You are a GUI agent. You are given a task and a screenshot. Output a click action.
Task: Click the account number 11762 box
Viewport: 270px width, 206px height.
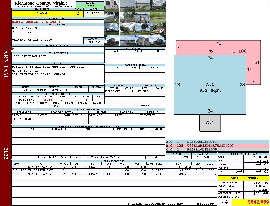tap(94, 42)
